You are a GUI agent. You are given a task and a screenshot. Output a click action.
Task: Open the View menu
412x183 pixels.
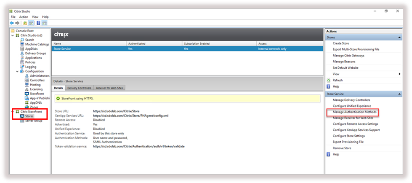(35, 17)
